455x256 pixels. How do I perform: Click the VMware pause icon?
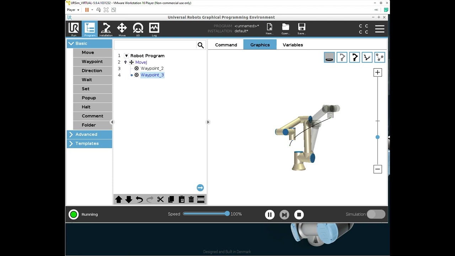[x=87, y=10]
